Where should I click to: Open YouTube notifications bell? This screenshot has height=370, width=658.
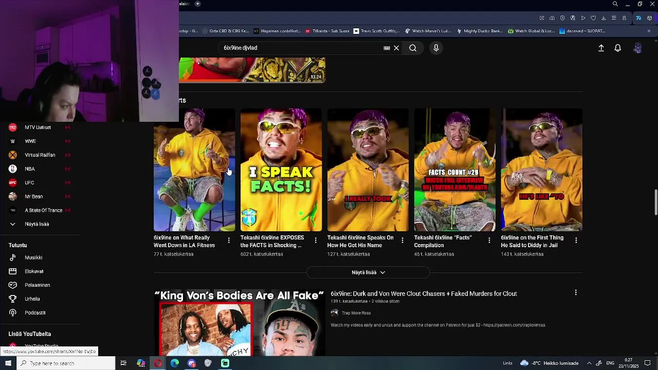[x=618, y=48]
